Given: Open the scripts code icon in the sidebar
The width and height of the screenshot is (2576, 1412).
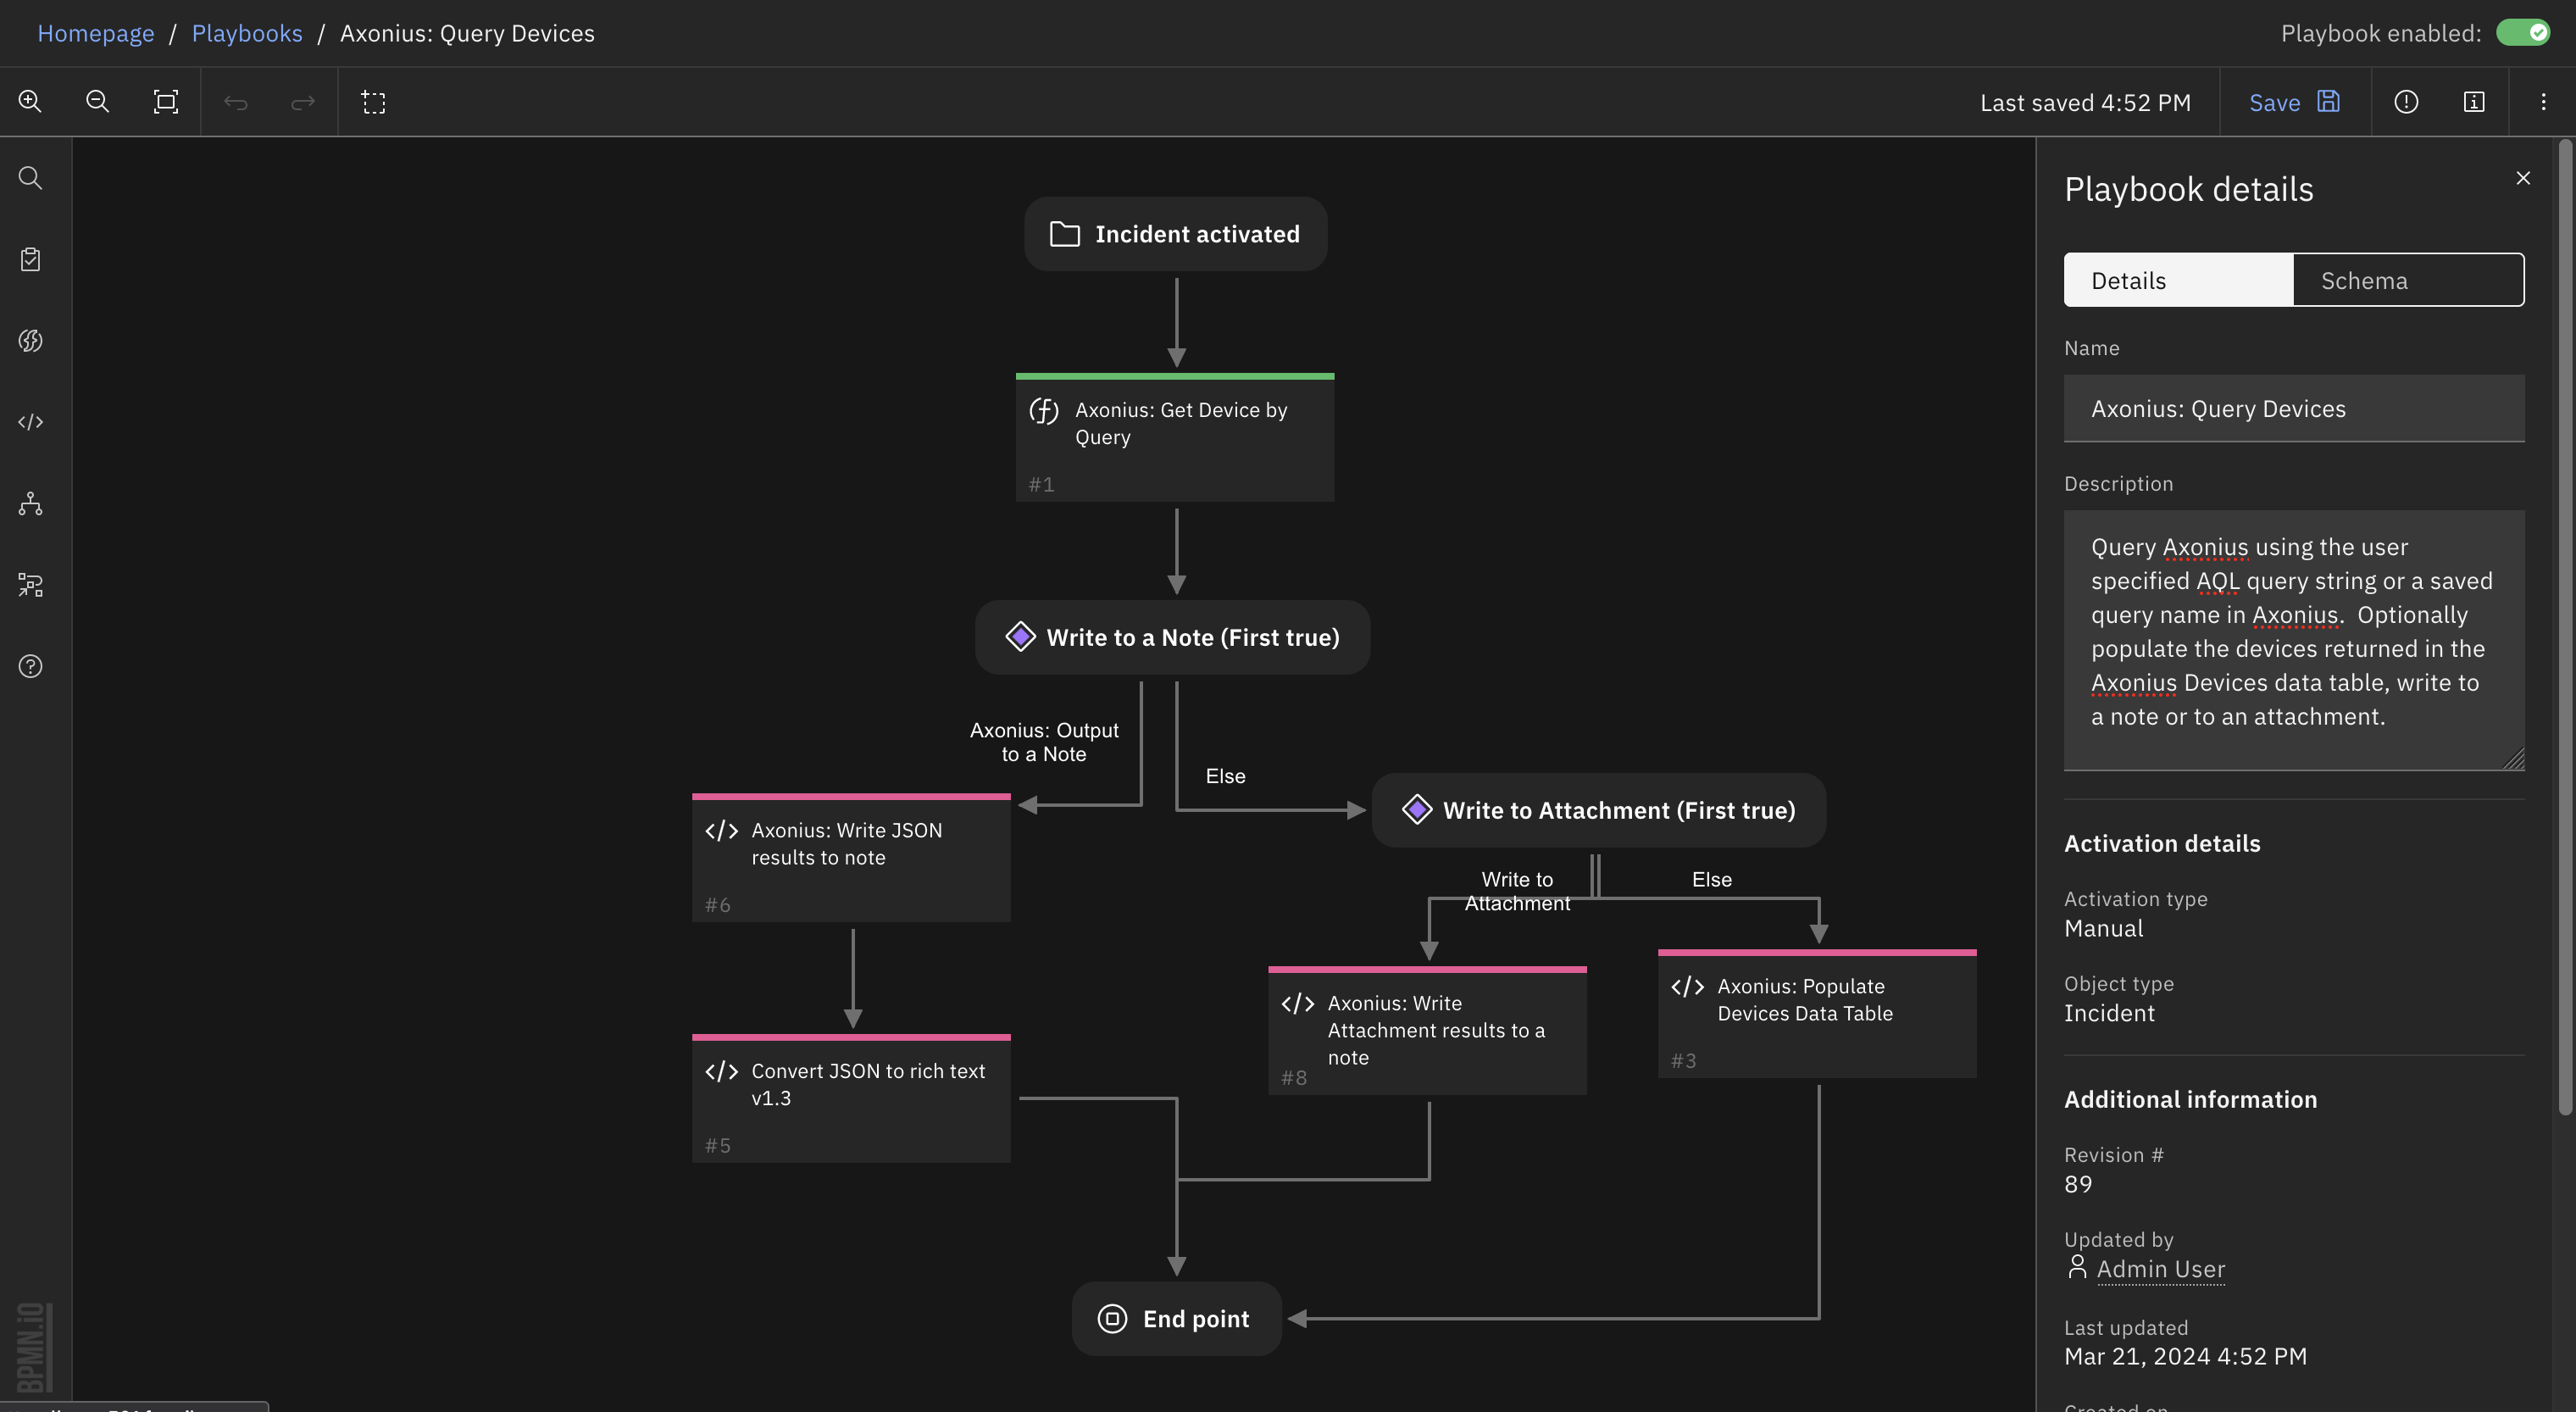Looking at the screenshot, I should [x=30, y=422].
